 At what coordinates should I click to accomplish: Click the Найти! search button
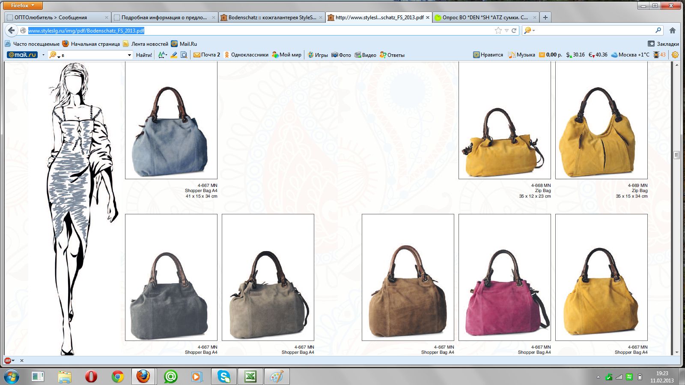click(x=144, y=55)
